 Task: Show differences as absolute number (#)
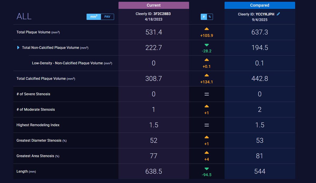click(x=204, y=17)
